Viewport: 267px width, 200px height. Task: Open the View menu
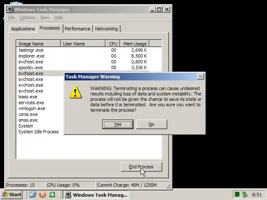click(45, 17)
